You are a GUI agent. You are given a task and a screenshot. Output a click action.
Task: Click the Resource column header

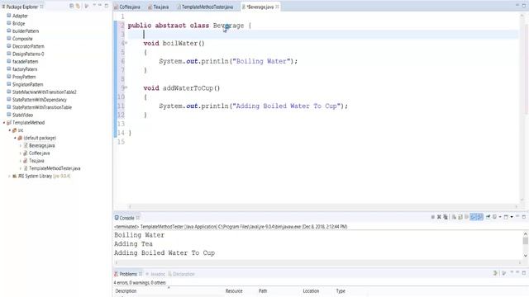pos(234,291)
